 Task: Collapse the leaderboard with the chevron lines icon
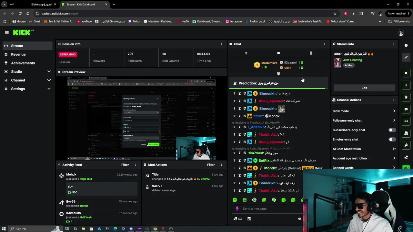click(278, 74)
